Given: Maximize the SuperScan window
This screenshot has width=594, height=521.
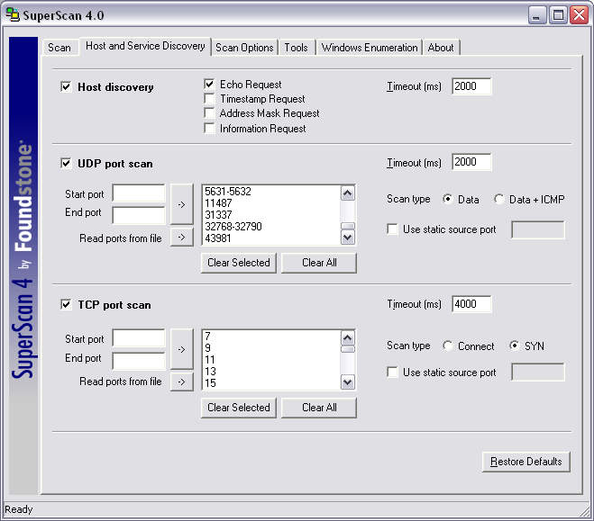Looking at the screenshot, I should pyautogui.click(x=558, y=15).
